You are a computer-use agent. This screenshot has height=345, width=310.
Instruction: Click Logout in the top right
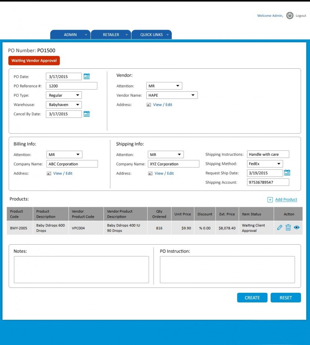point(300,15)
